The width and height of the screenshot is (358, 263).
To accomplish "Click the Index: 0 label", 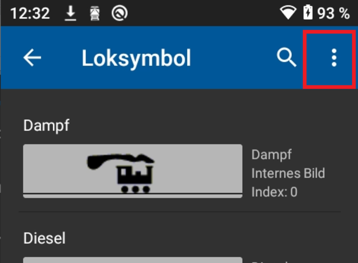I will pos(274,192).
